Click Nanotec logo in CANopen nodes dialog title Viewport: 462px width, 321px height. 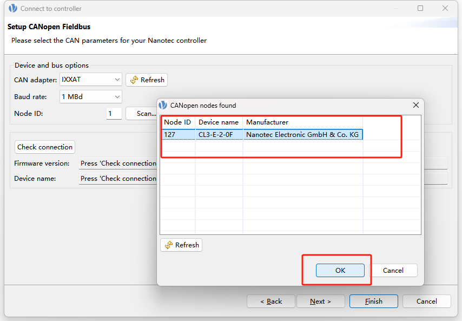tap(163, 105)
